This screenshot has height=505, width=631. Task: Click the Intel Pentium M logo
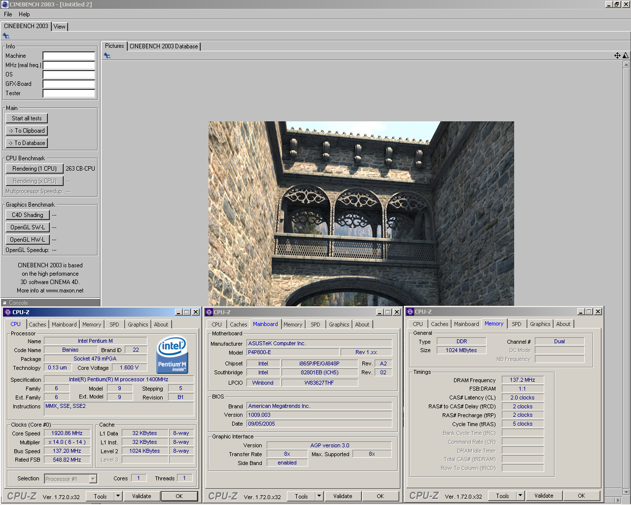[x=172, y=355]
